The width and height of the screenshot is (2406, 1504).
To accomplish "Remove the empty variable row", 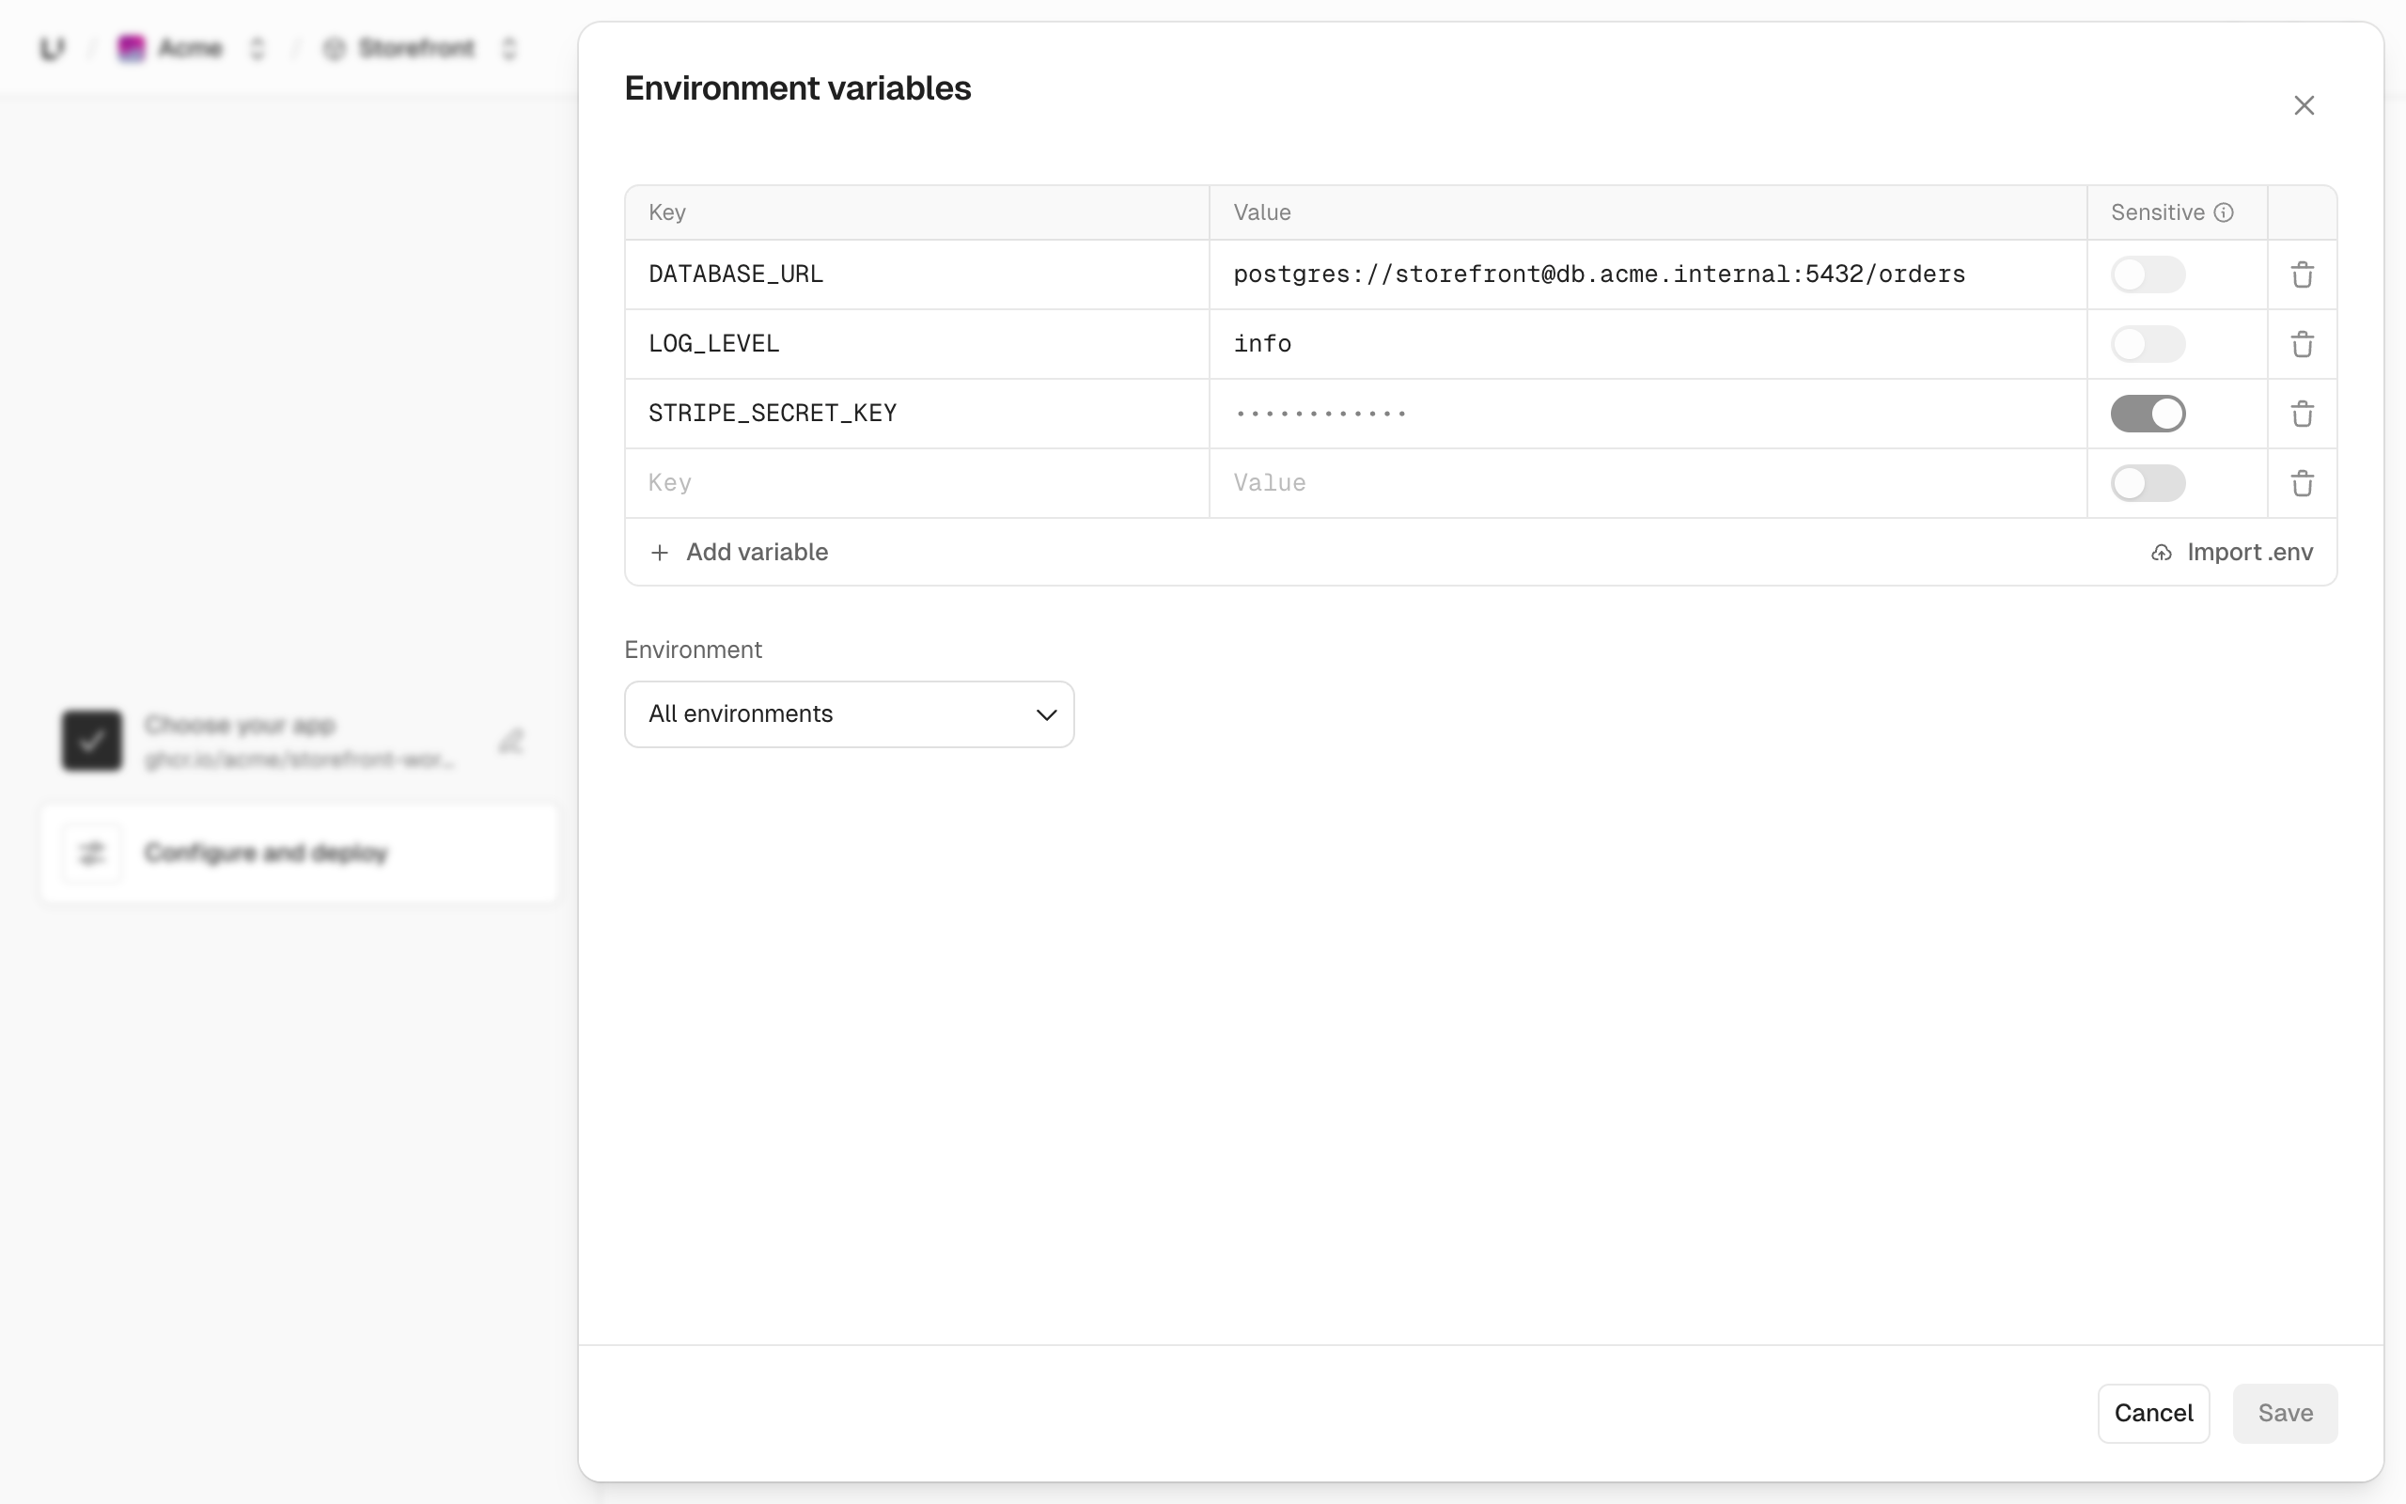I will click(2302, 483).
